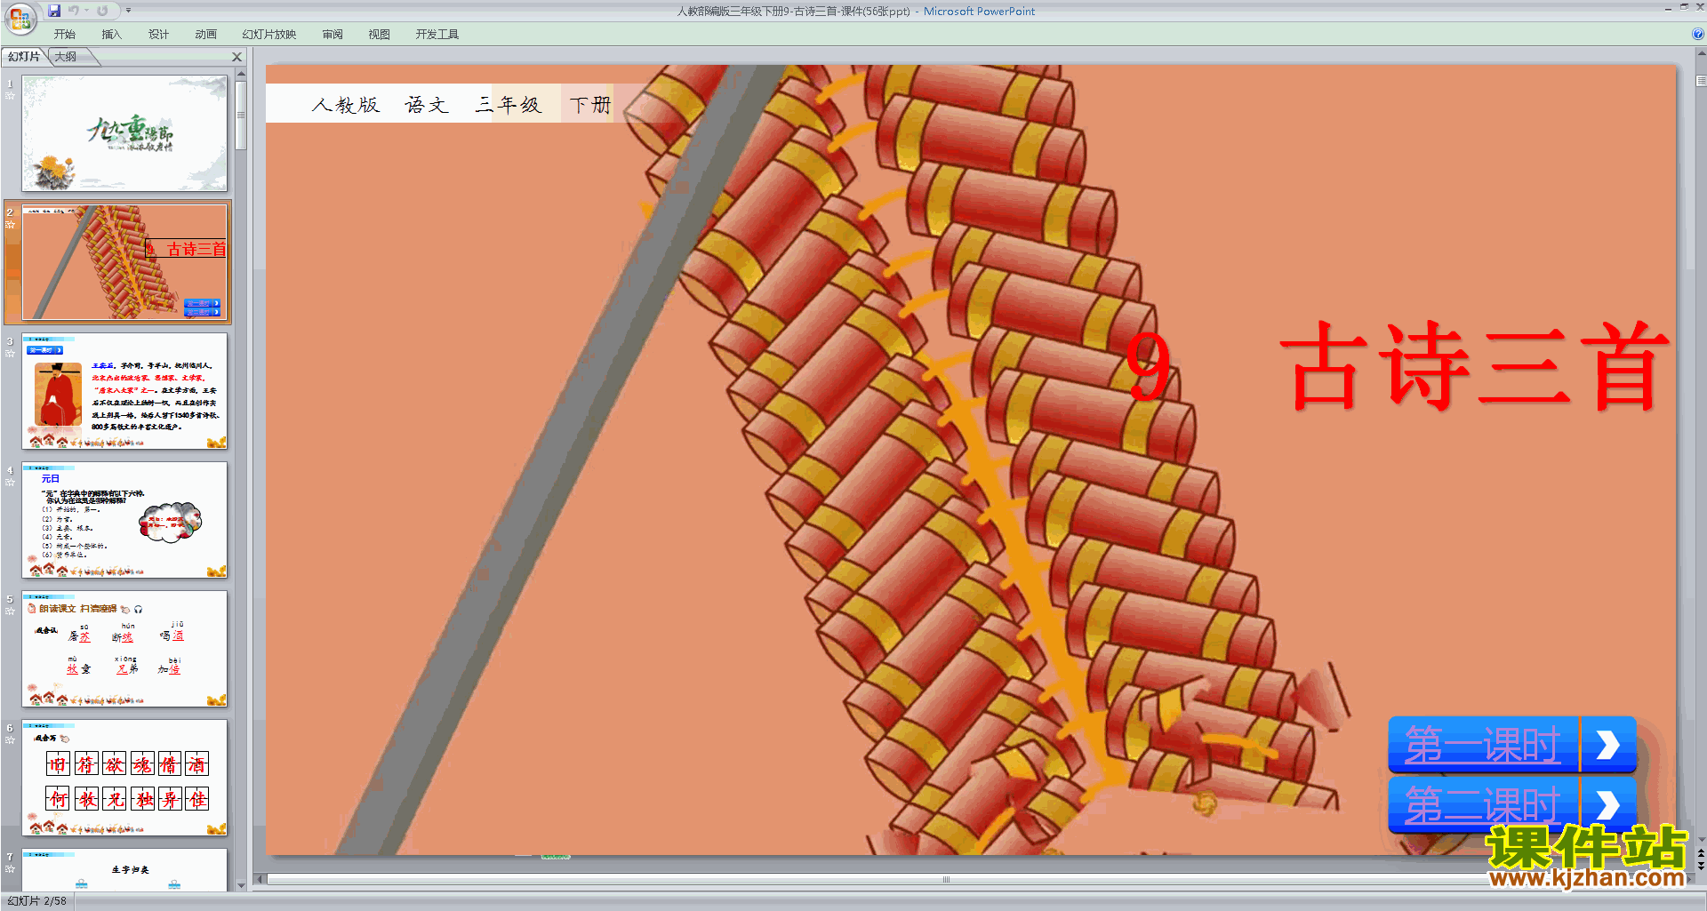Click chevron arrow beside 第一课时 button

1607,745
